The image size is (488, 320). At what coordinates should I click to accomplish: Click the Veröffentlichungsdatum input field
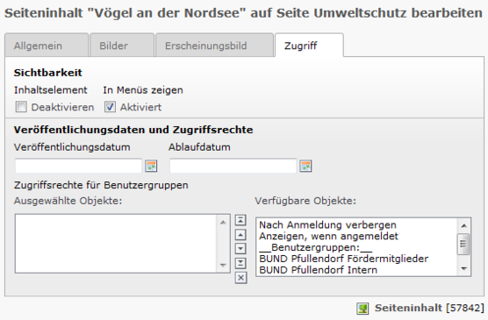(x=78, y=166)
